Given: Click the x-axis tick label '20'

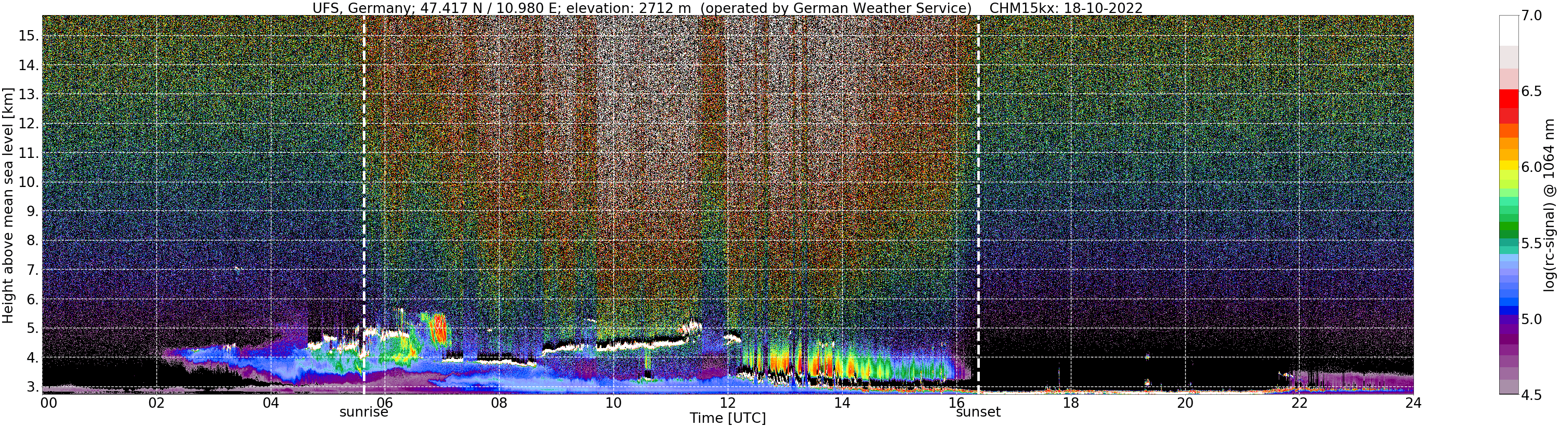Looking at the screenshot, I should (1185, 403).
